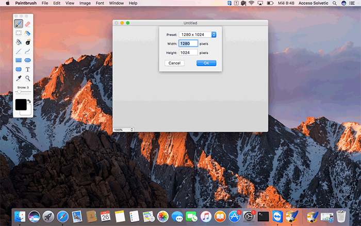
Task: Open the Help menu
Action: pyautogui.click(x=133, y=3)
